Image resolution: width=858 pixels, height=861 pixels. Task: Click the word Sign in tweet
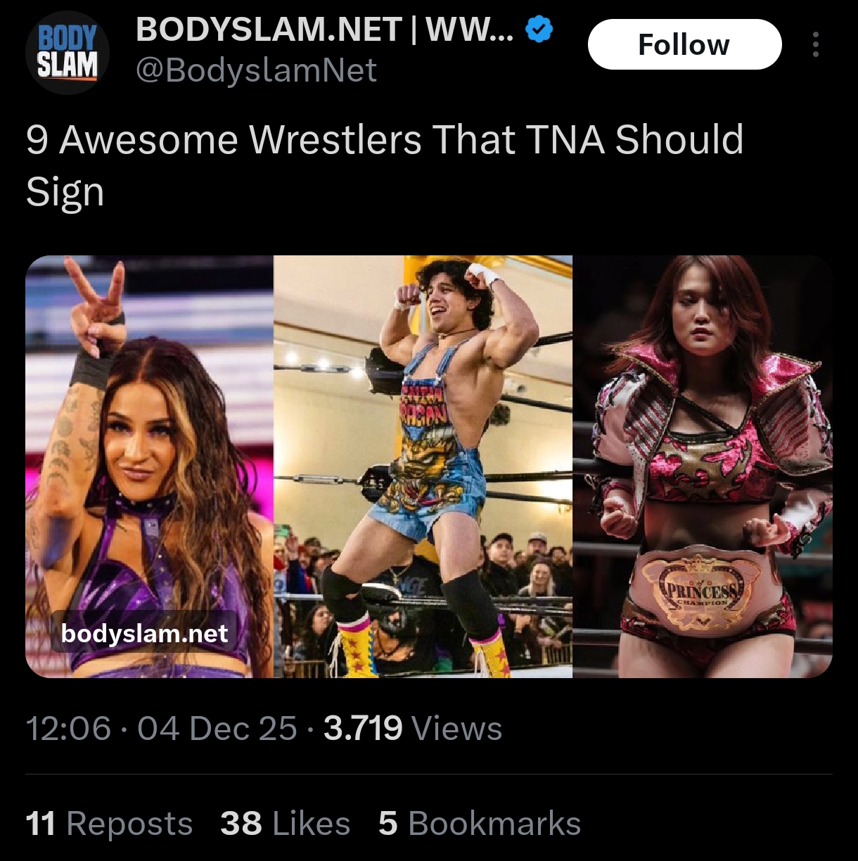coord(65,192)
